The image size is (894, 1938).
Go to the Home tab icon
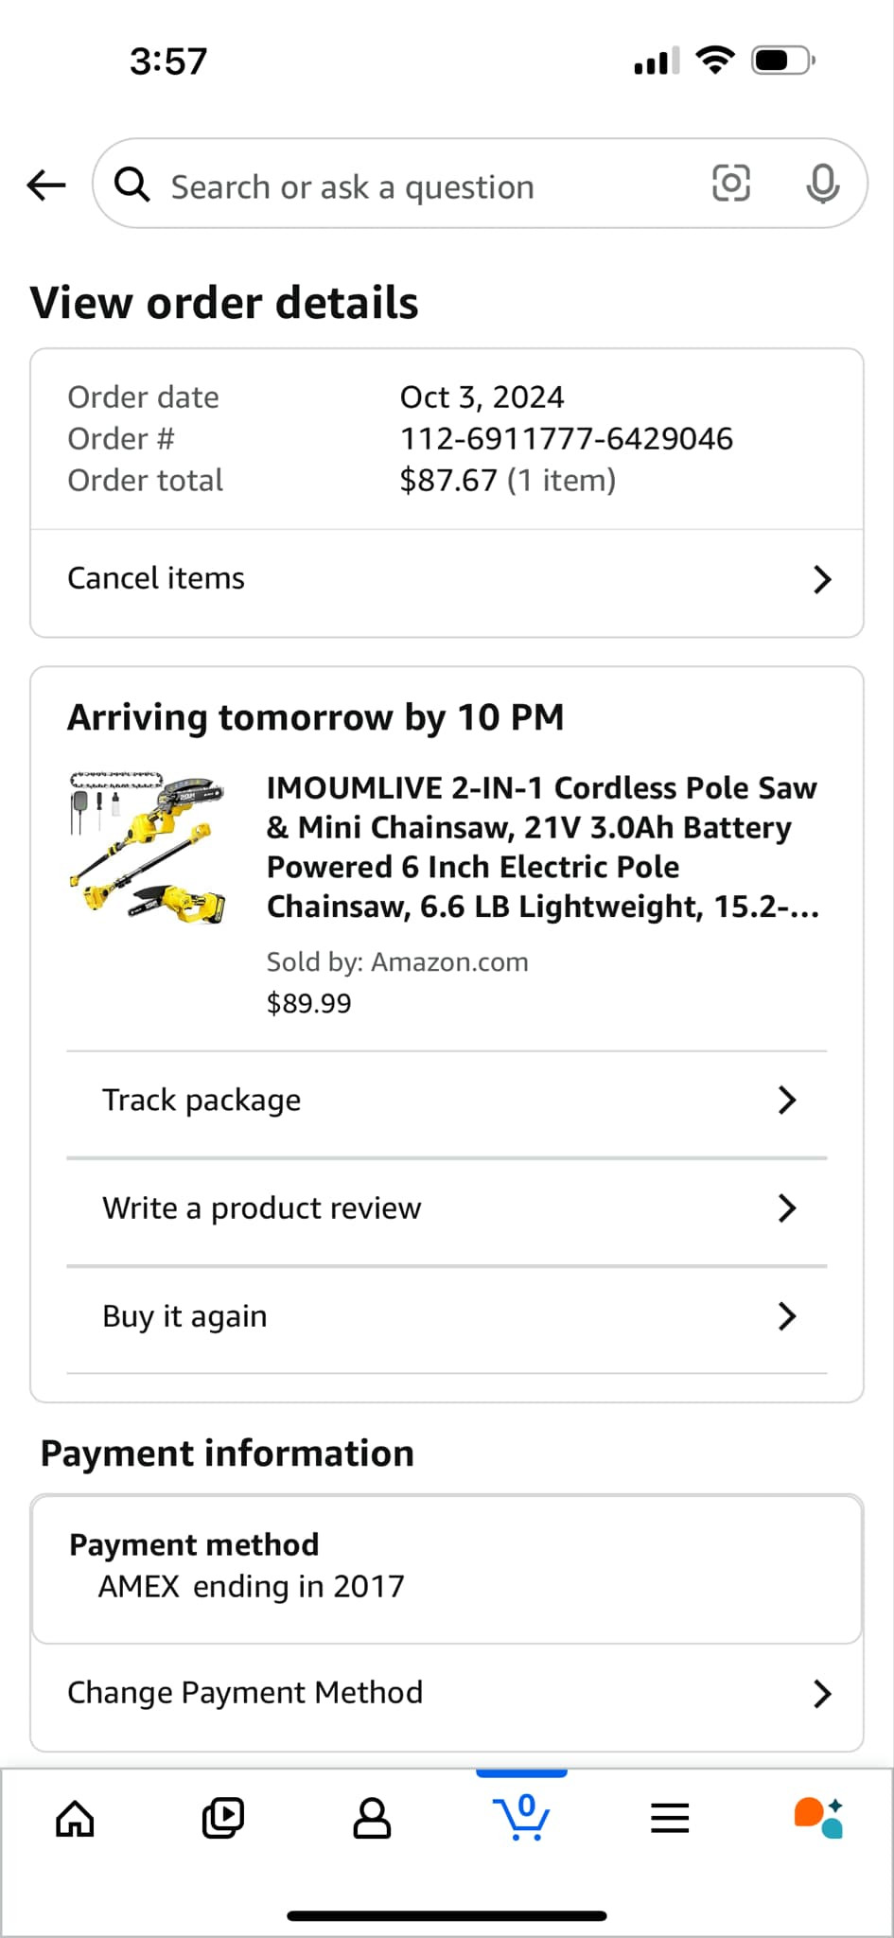coord(75,1818)
